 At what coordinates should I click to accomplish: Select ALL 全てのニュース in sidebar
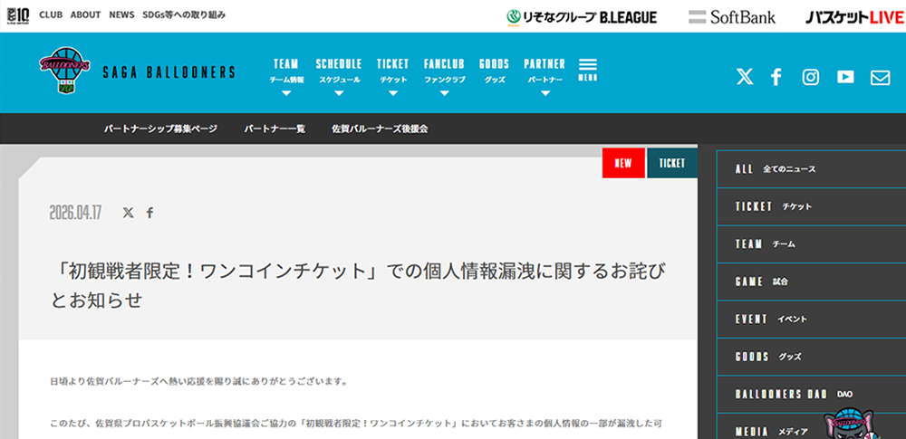click(776, 169)
